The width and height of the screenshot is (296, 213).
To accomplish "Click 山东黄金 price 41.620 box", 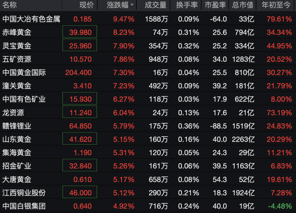I will coord(80,139).
